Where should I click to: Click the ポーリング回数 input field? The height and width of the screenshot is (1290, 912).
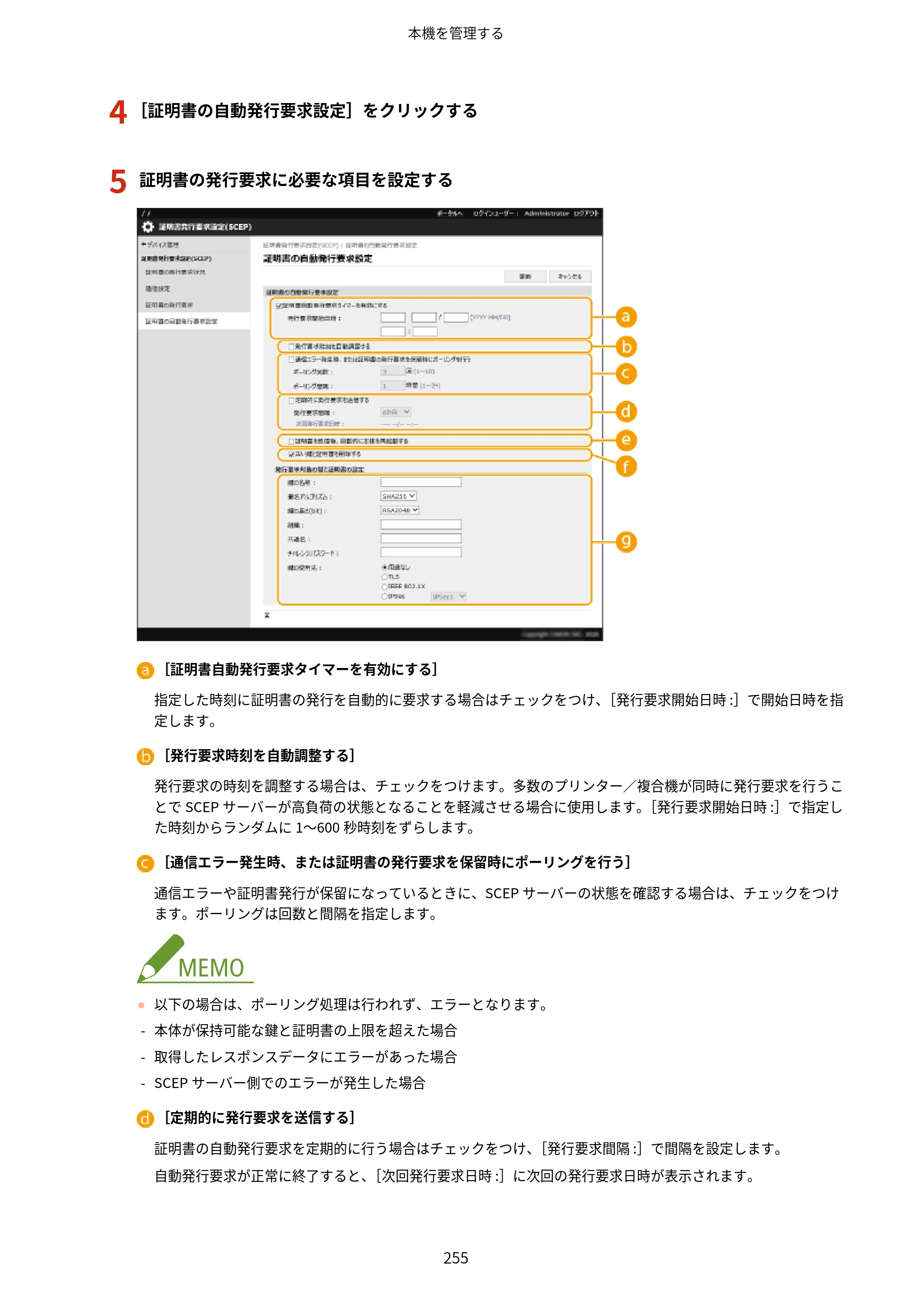[393, 371]
